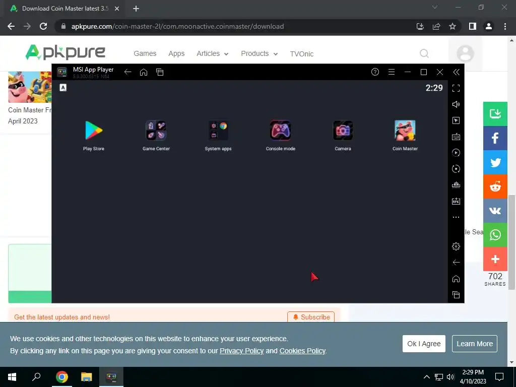Click the Install APK icon

point(456,201)
